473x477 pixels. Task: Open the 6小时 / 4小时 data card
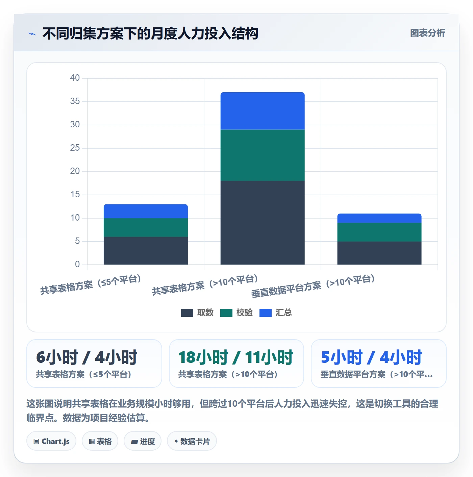click(x=94, y=363)
